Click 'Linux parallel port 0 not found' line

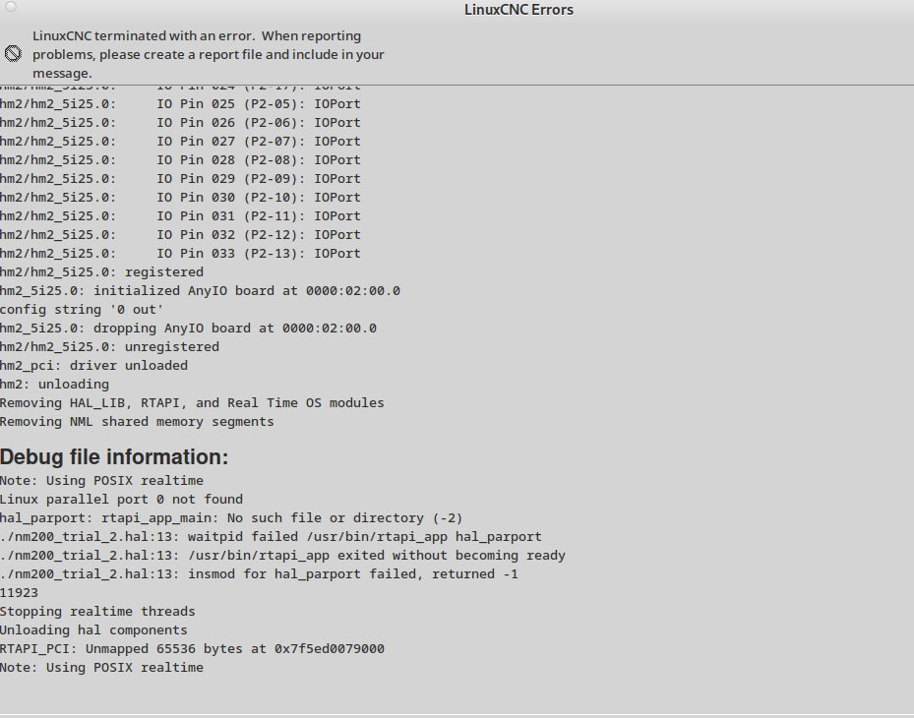[121, 500]
